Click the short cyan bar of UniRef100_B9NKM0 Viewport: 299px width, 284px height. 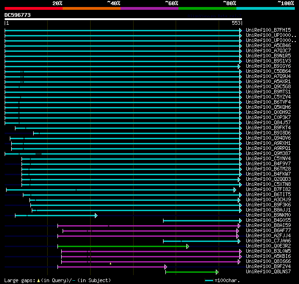click(55, 216)
